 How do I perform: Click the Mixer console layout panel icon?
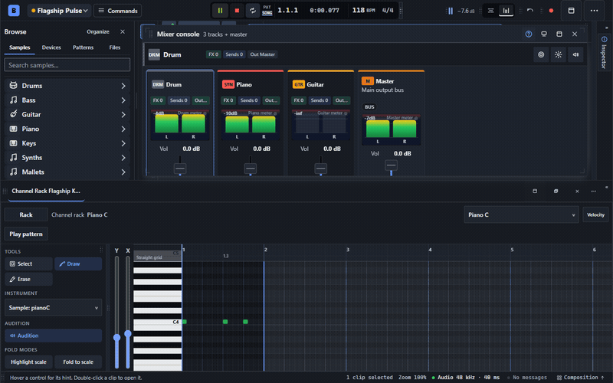559,34
